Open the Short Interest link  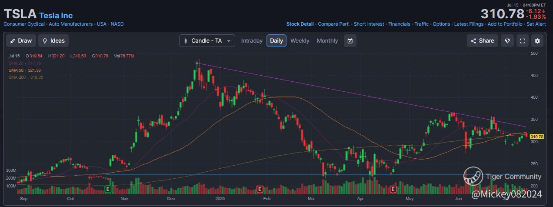[369, 24]
